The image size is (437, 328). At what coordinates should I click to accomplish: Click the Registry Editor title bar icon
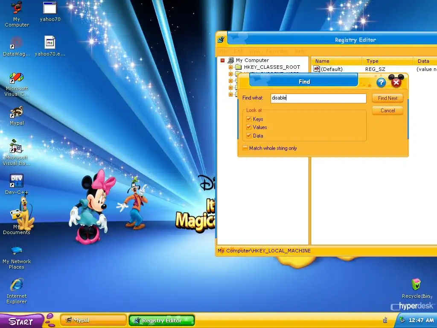(x=221, y=40)
